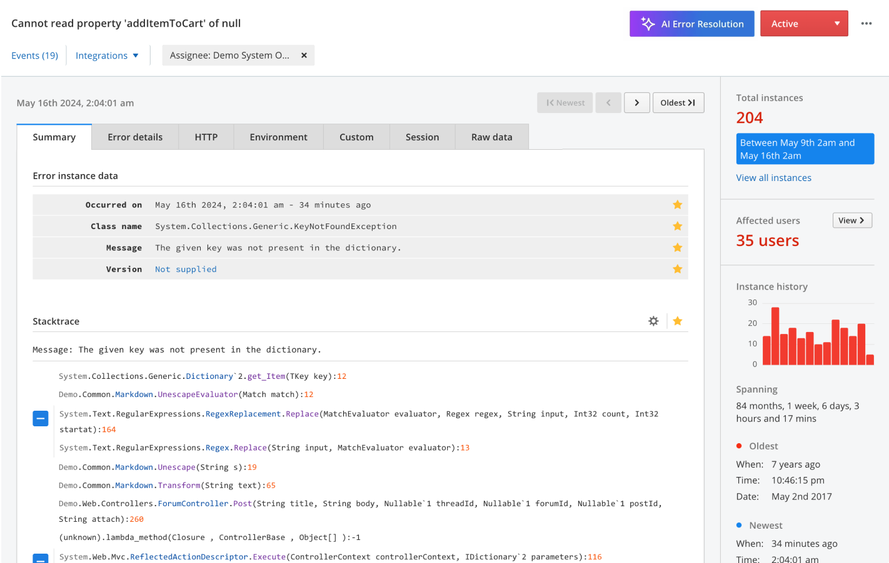Switch to the Raw data tab

(491, 137)
